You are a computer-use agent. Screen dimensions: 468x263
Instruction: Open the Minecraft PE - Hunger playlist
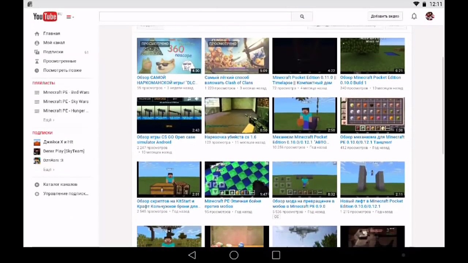coord(66,111)
